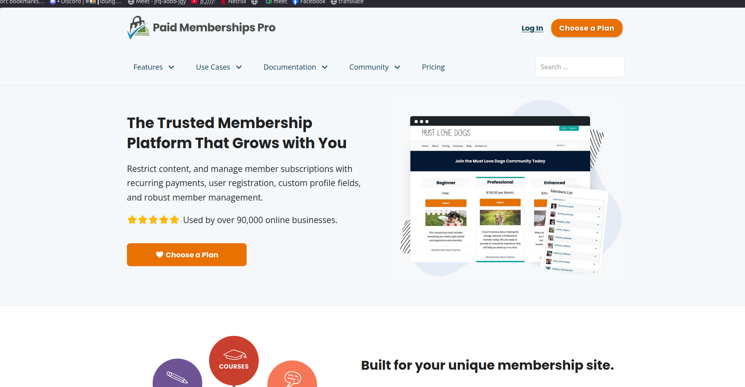Image resolution: width=745 pixels, height=387 pixels.
Task: Expand the Features dropdown chevron
Action: click(x=171, y=67)
